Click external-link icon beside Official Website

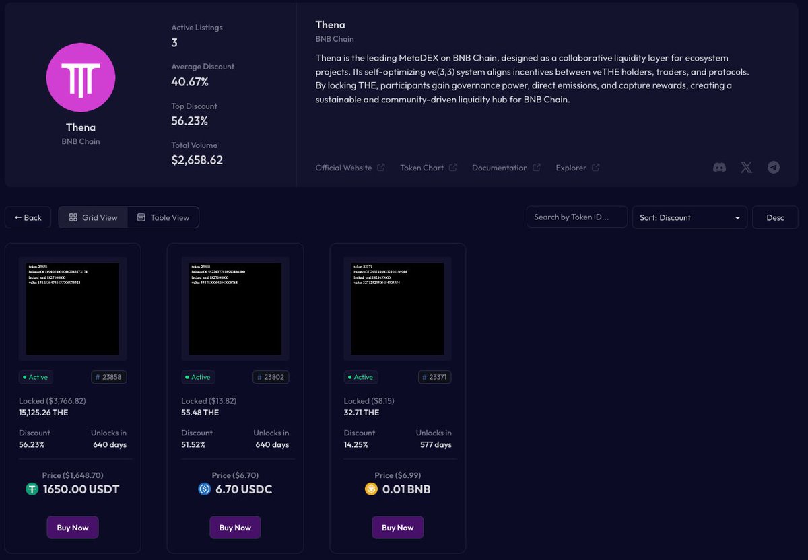click(x=381, y=168)
